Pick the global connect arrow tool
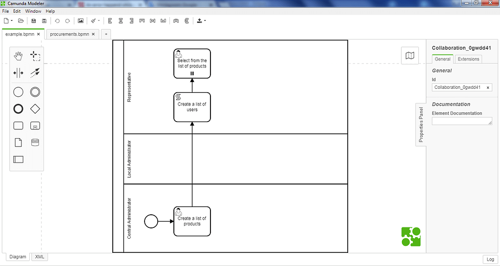The image size is (500, 266). [x=35, y=73]
